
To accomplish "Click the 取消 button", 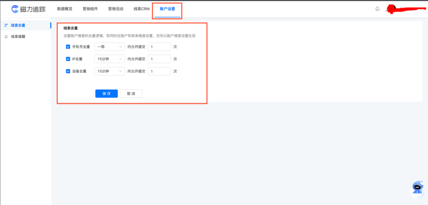I will (131, 94).
